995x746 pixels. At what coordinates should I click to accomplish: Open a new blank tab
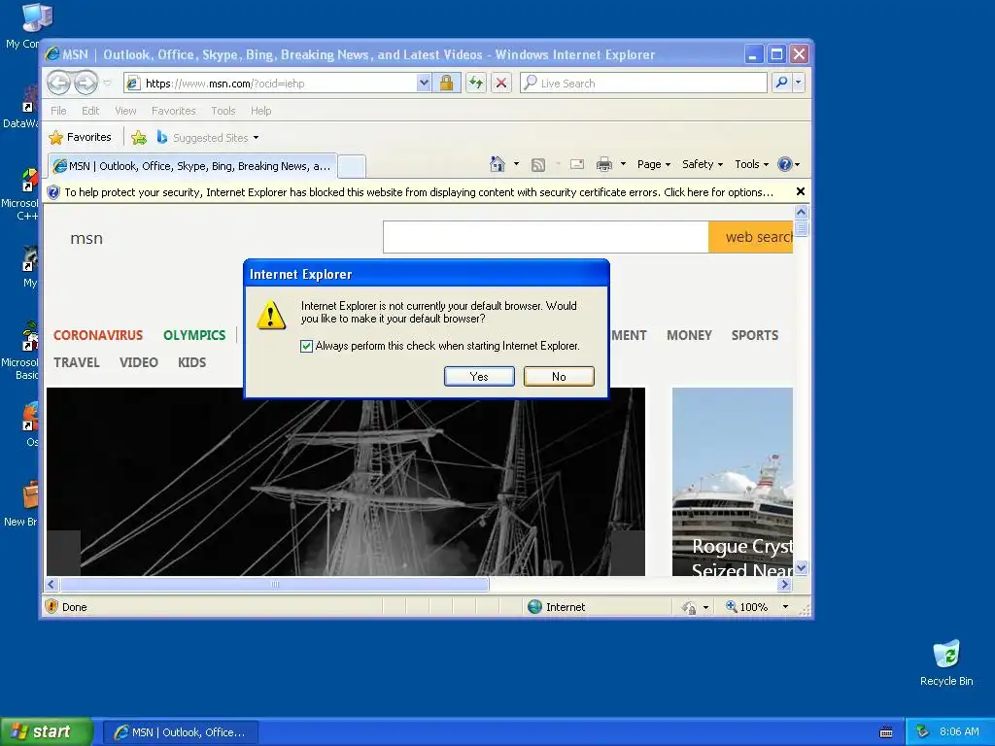tap(352, 166)
